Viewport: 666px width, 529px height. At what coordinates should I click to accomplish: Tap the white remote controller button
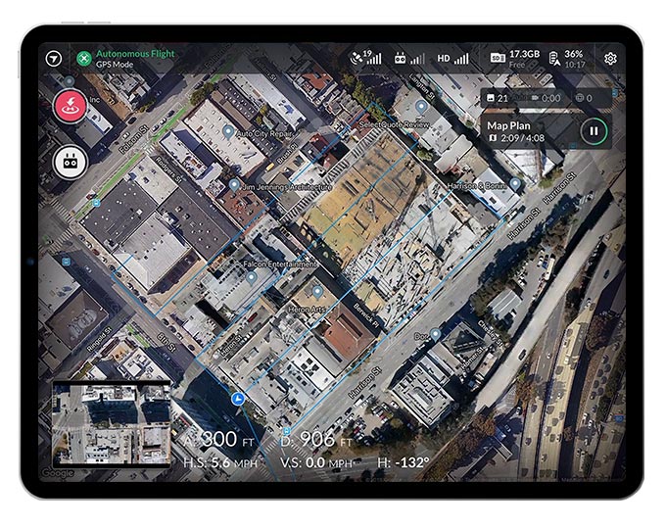[71, 162]
